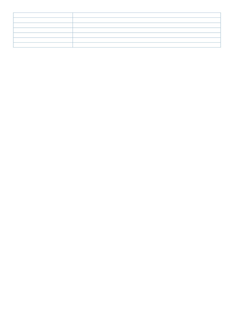Viewport: 234px width, 312px height.
Task: Click vertical divider between the two columns
Action: 73,30
